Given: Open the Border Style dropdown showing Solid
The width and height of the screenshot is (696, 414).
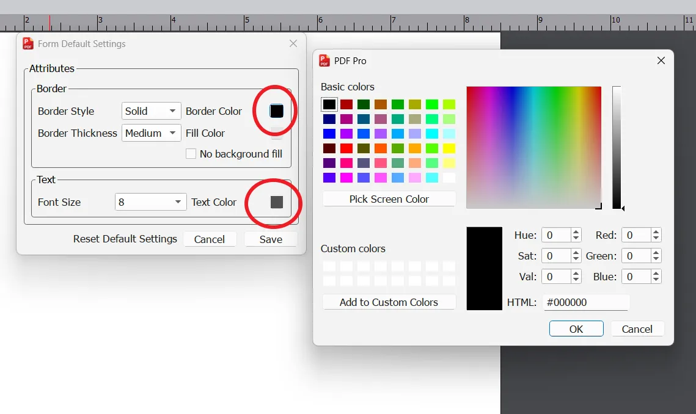Looking at the screenshot, I should (151, 111).
